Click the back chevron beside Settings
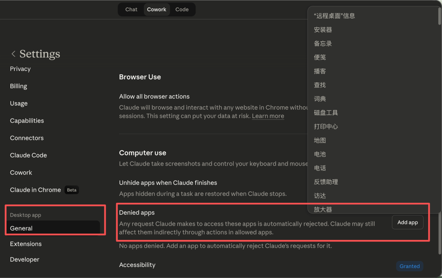 point(13,54)
